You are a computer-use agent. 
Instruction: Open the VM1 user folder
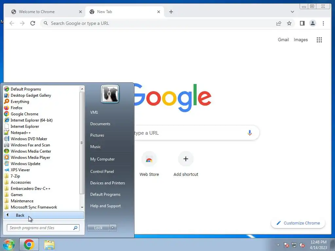coord(94,112)
